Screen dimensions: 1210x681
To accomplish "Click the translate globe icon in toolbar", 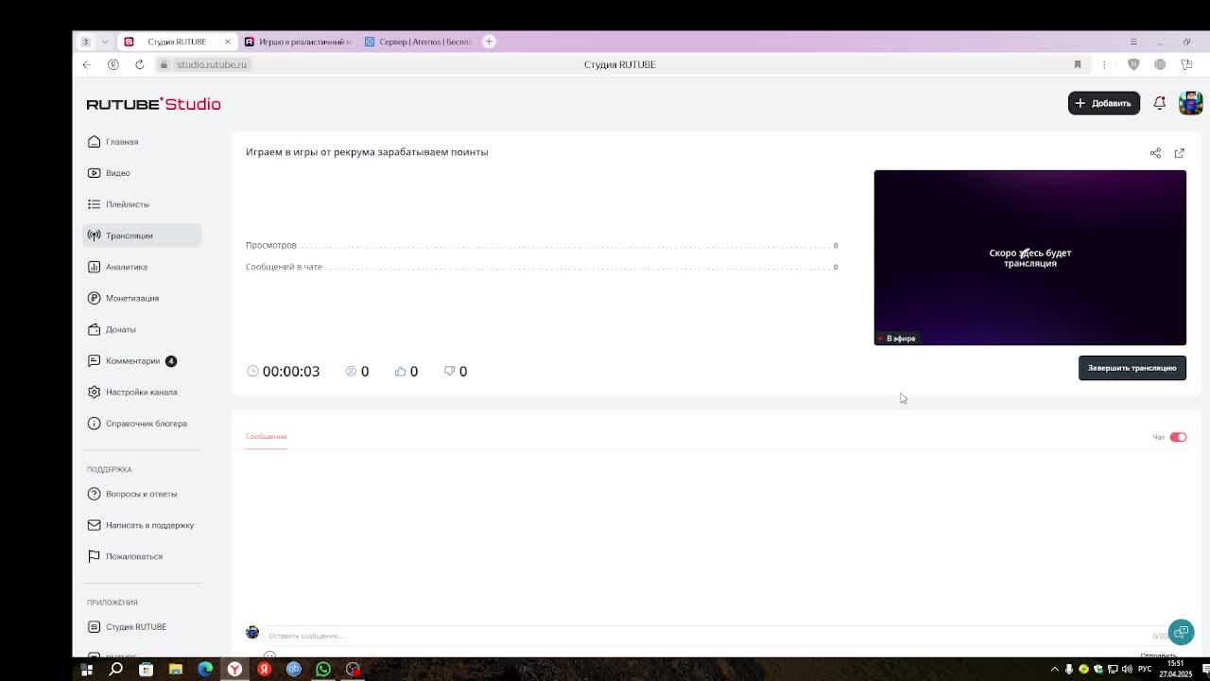I will [x=1160, y=64].
